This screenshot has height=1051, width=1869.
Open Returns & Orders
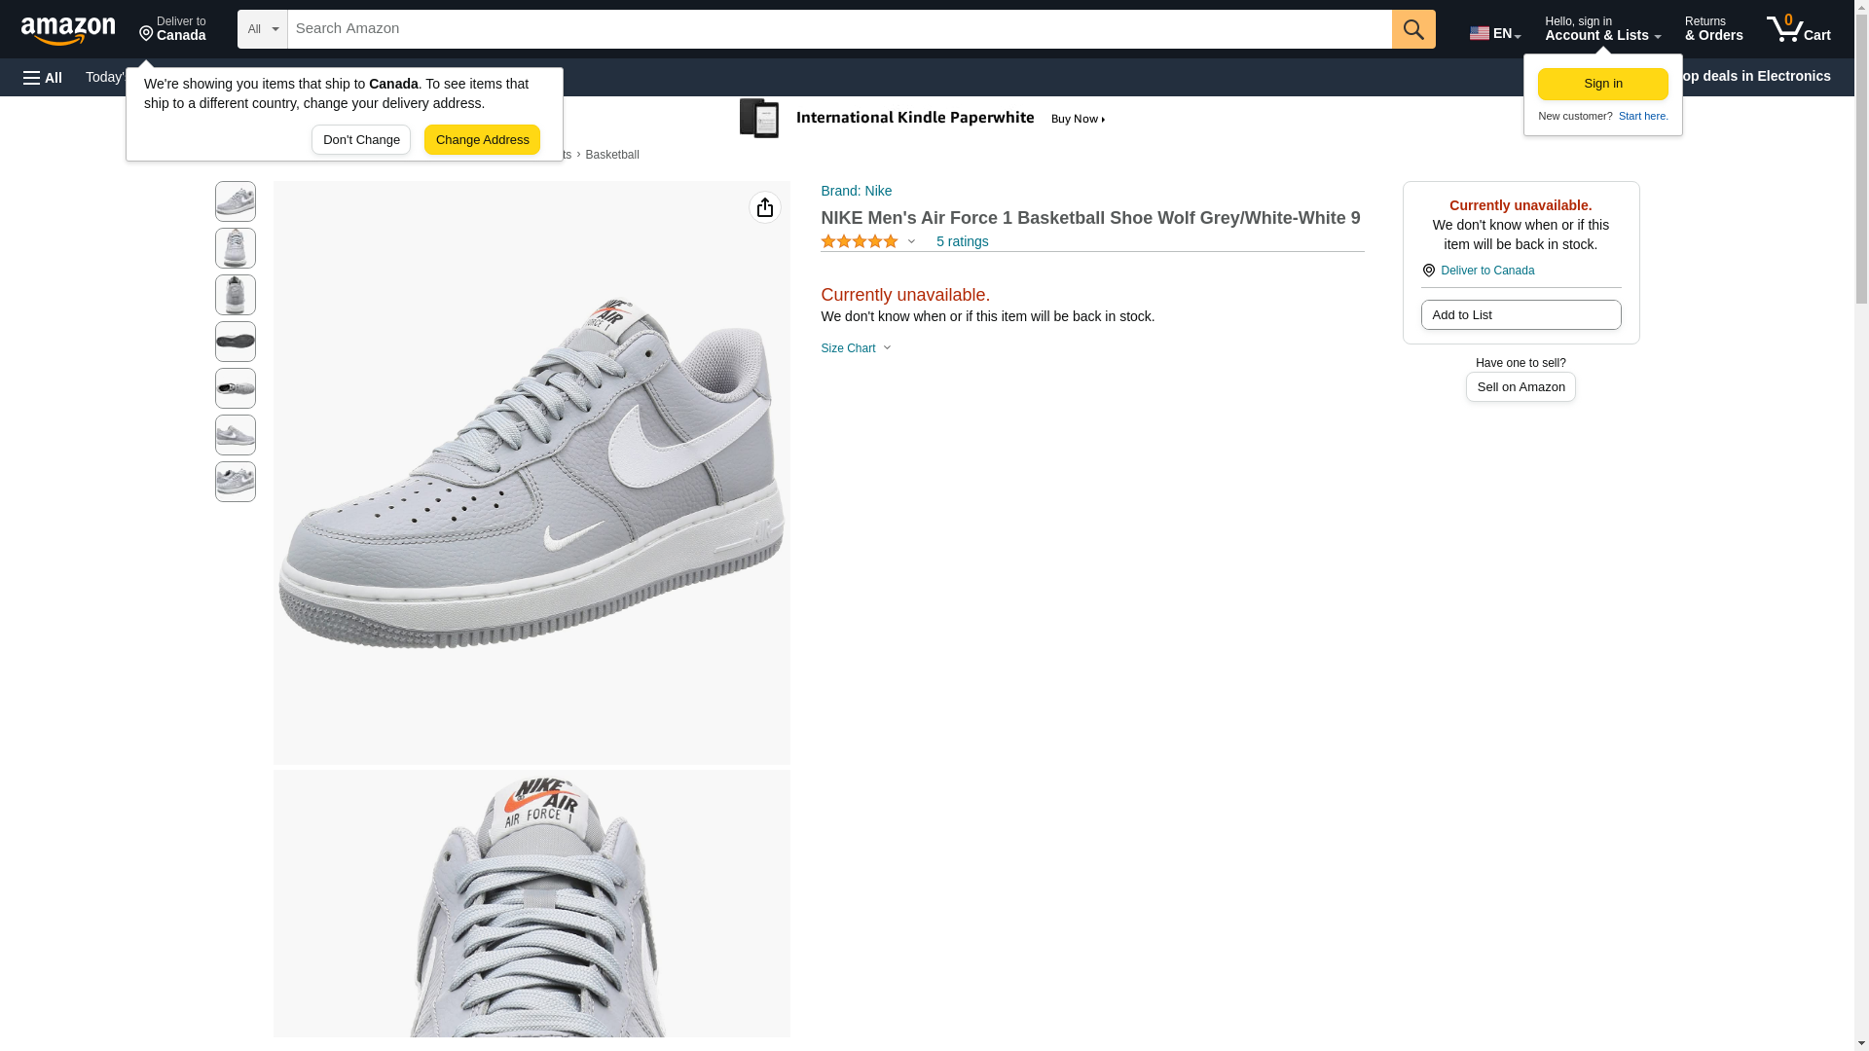click(1713, 29)
